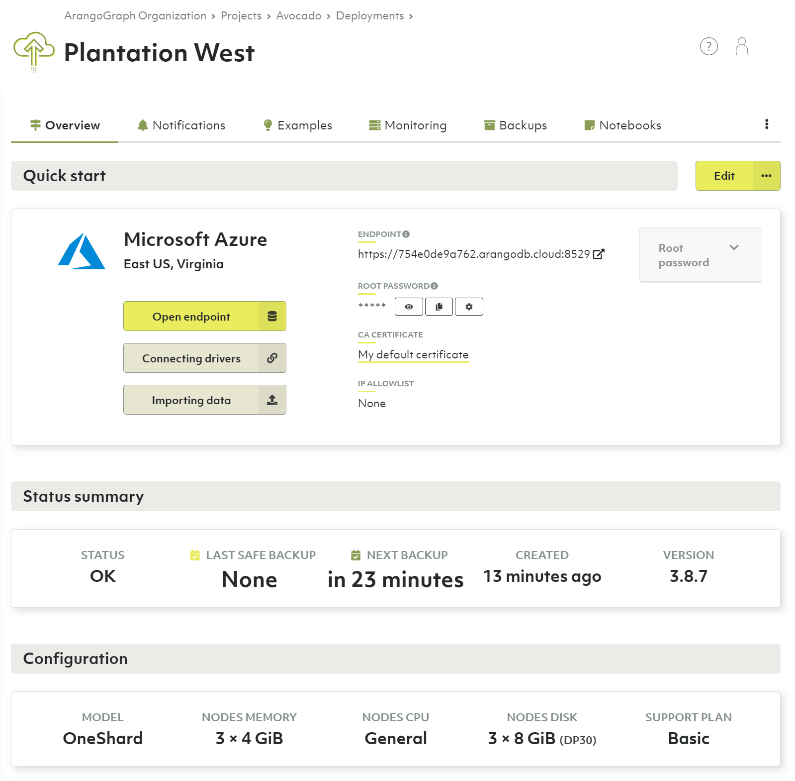Click the status OK value
This screenshot has width=795, height=781.
103,576
